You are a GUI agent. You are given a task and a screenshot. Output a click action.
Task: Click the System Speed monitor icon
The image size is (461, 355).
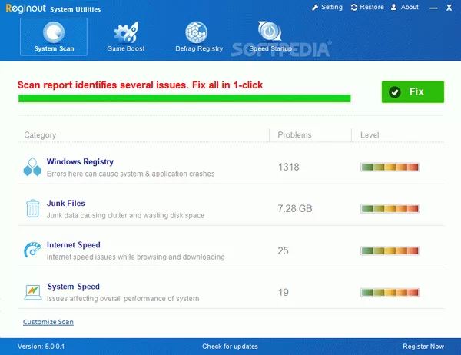coord(32,291)
